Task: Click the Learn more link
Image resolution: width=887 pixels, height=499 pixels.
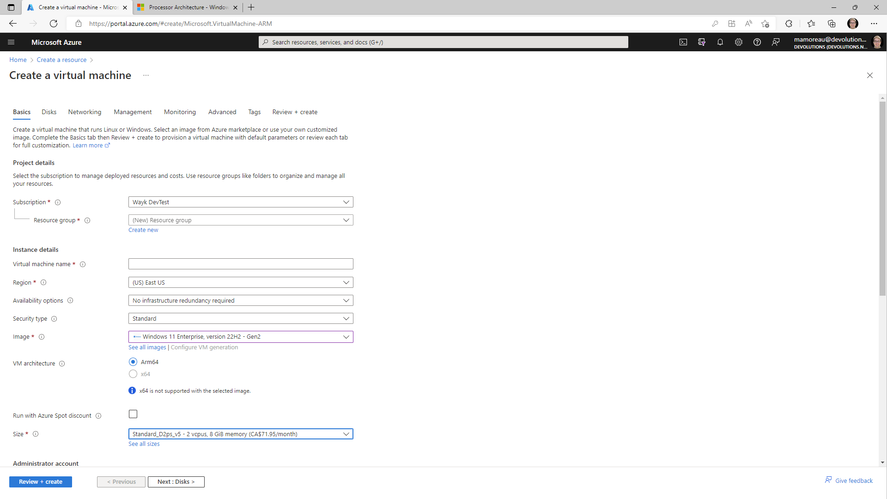Action: 91,146
